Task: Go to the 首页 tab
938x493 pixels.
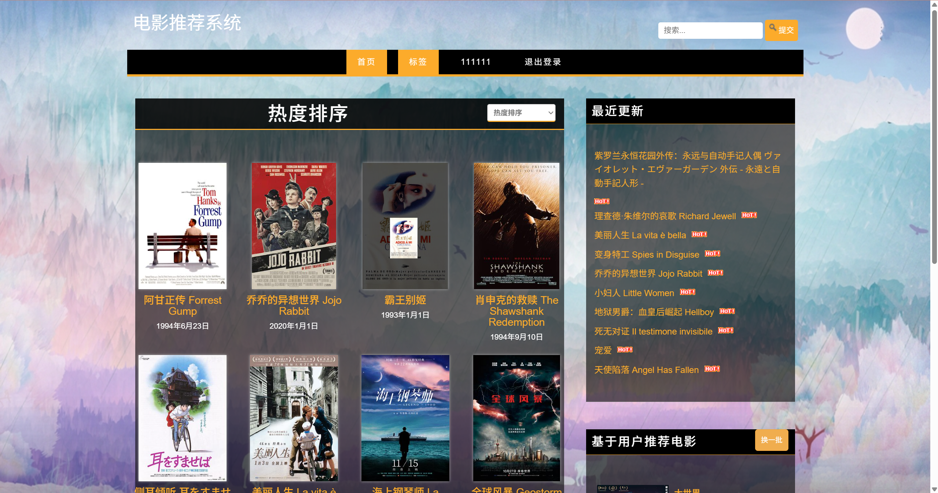Action: click(366, 62)
